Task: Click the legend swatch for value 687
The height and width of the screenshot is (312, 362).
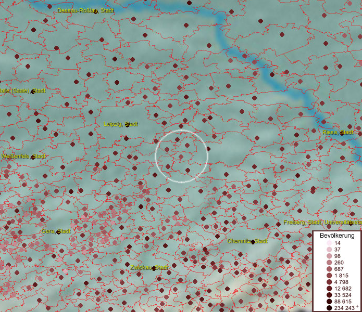Action: click(x=330, y=269)
